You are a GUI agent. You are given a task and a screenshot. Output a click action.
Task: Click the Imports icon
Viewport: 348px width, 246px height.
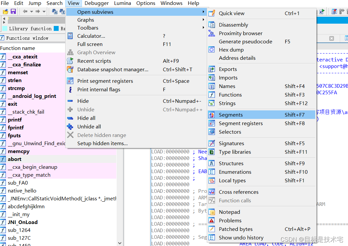212,78
